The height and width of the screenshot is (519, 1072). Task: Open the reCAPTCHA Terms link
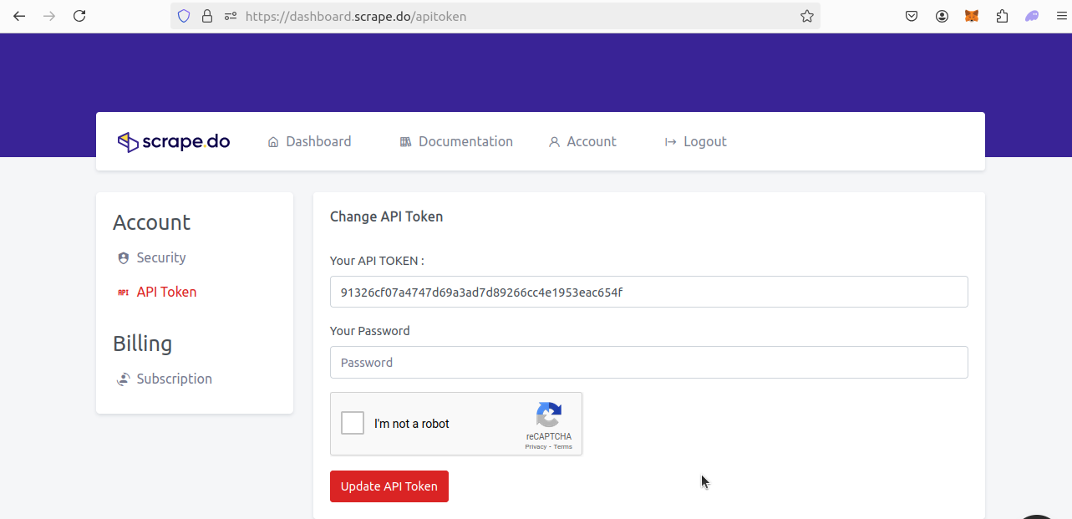pos(563,447)
